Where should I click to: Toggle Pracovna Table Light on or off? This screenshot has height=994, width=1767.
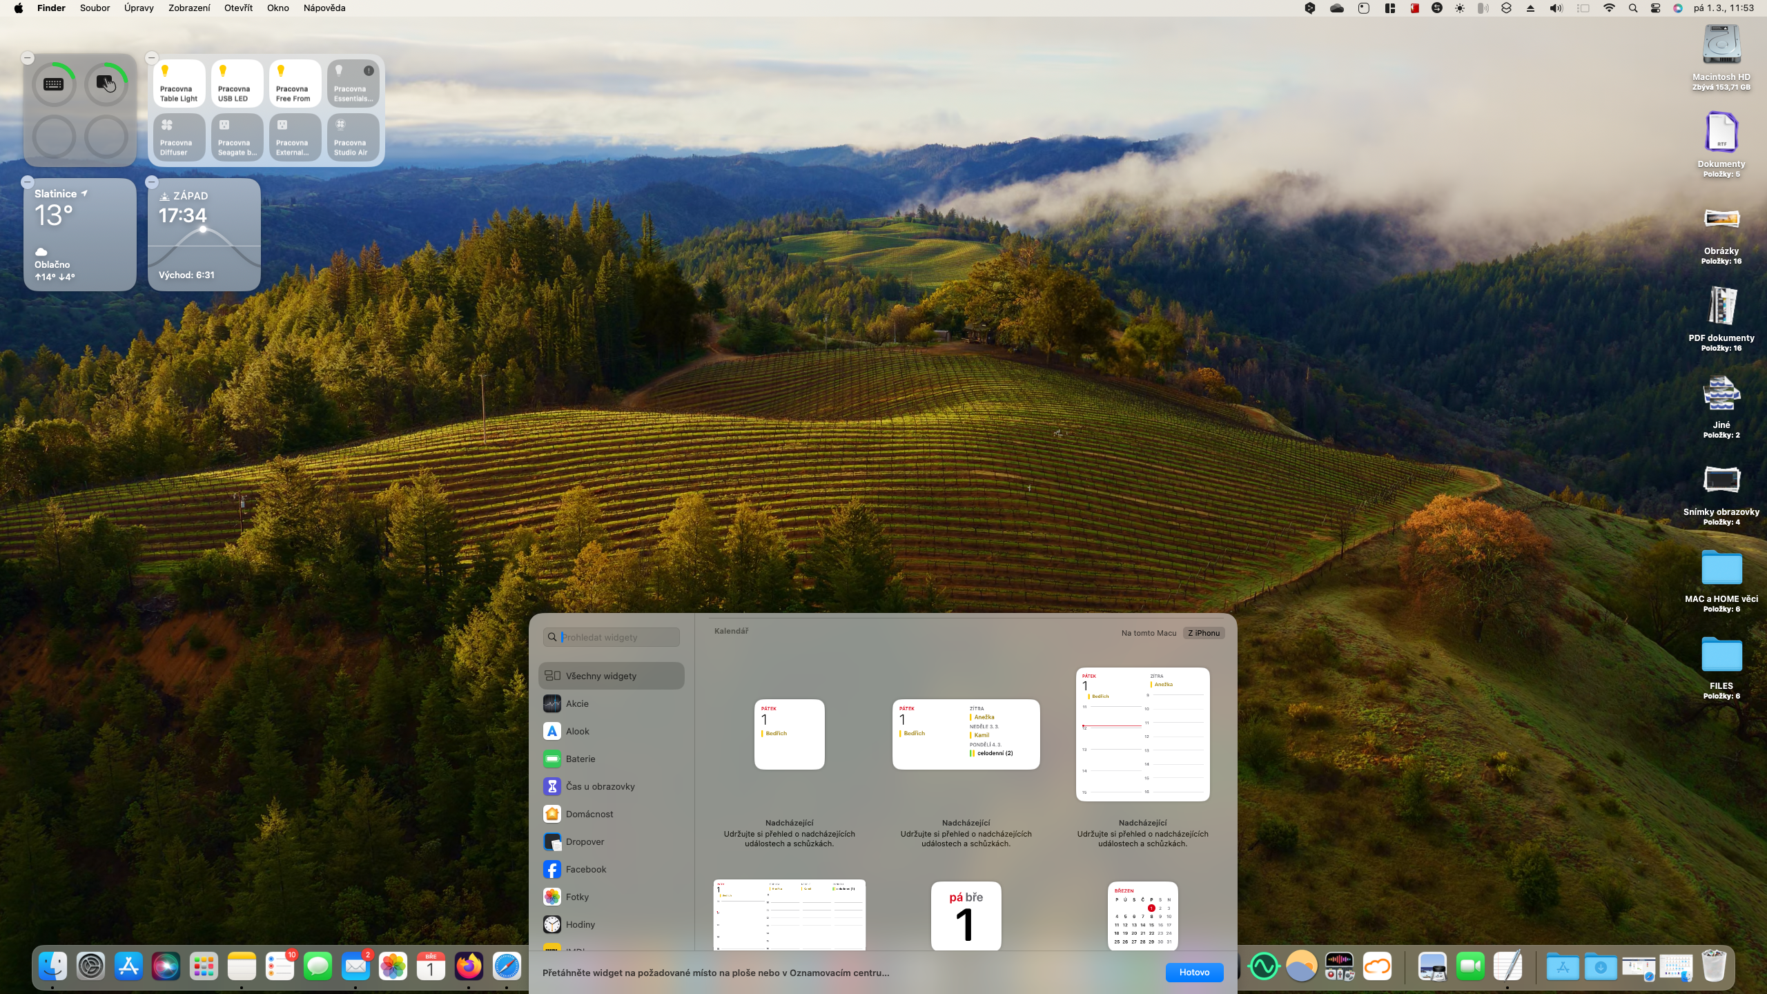pos(179,84)
